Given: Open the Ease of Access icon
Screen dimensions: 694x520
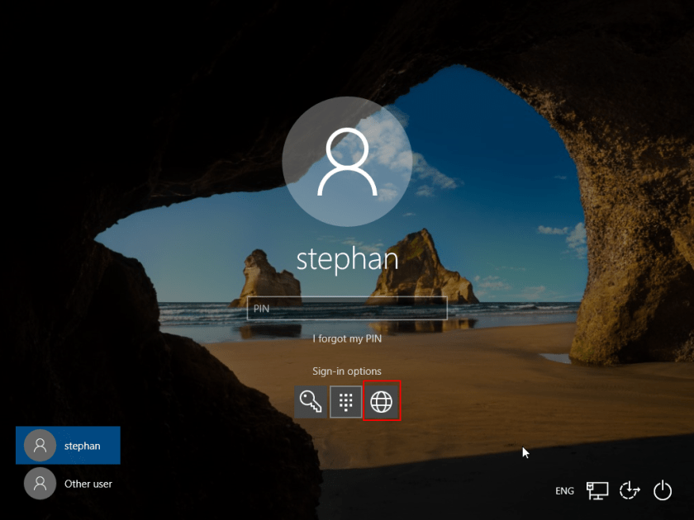Looking at the screenshot, I should click(630, 491).
